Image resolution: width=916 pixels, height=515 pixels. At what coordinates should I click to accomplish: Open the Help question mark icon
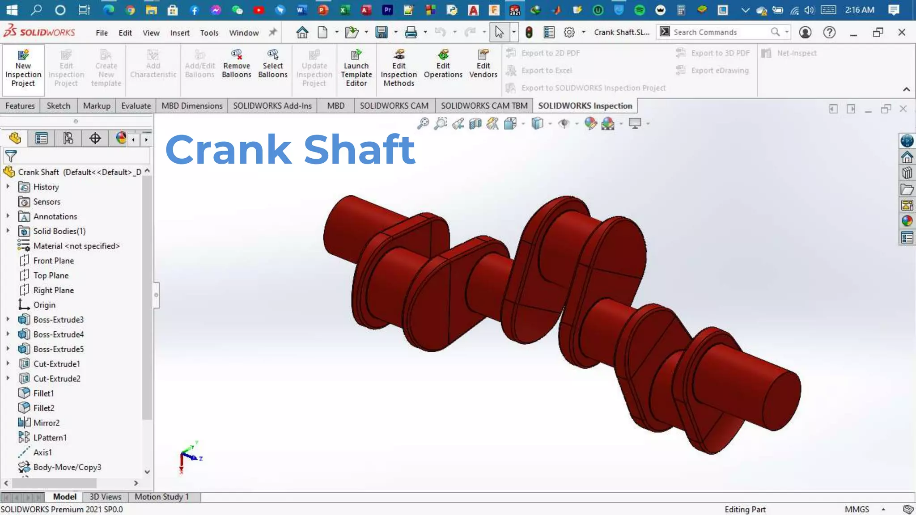[829, 32]
